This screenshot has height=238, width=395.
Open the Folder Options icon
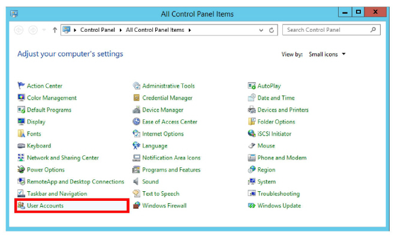click(252, 121)
